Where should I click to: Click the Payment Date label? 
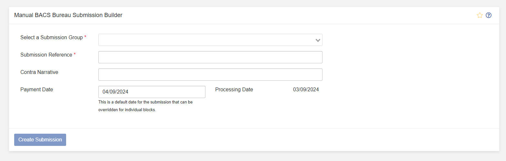tap(37, 90)
